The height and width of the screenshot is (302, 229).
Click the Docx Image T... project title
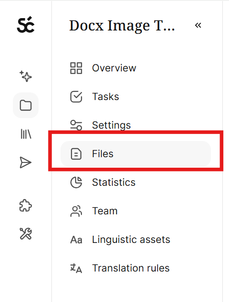tap(122, 25)
